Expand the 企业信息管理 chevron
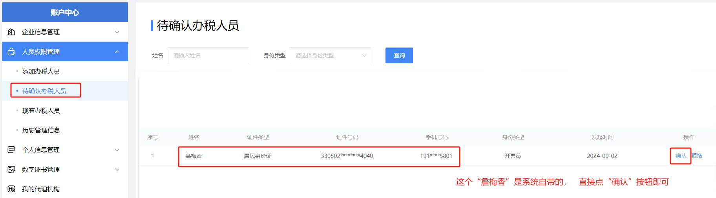 (x=117, y=32)
